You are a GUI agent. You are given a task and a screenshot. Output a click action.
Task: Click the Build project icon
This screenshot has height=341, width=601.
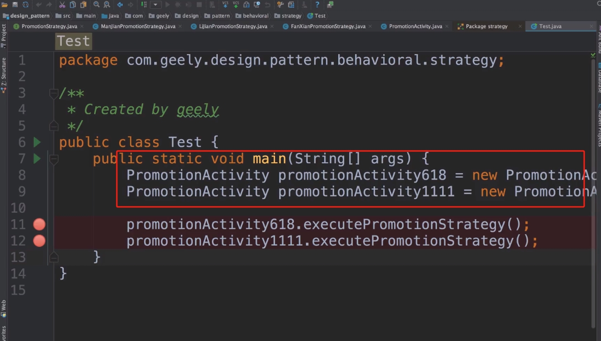(x=144, y=5)
